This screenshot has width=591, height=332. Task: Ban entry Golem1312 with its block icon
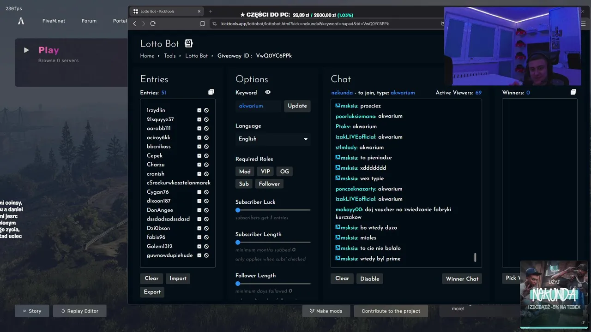pos(206,246)
